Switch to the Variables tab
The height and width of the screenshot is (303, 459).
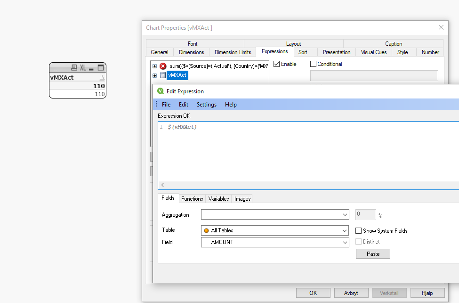(218, 199)
